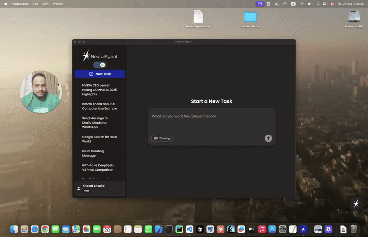The image size is (368, 237).
Task: Open the Control Center in menu bar
Action: (325, 4)
